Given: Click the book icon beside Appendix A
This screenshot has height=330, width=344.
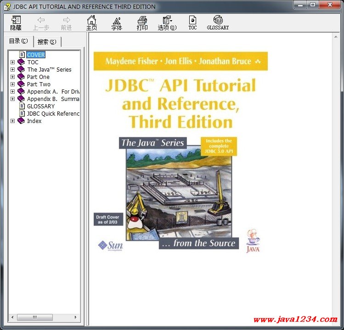Looking at the screenshot, I should 21,91.
